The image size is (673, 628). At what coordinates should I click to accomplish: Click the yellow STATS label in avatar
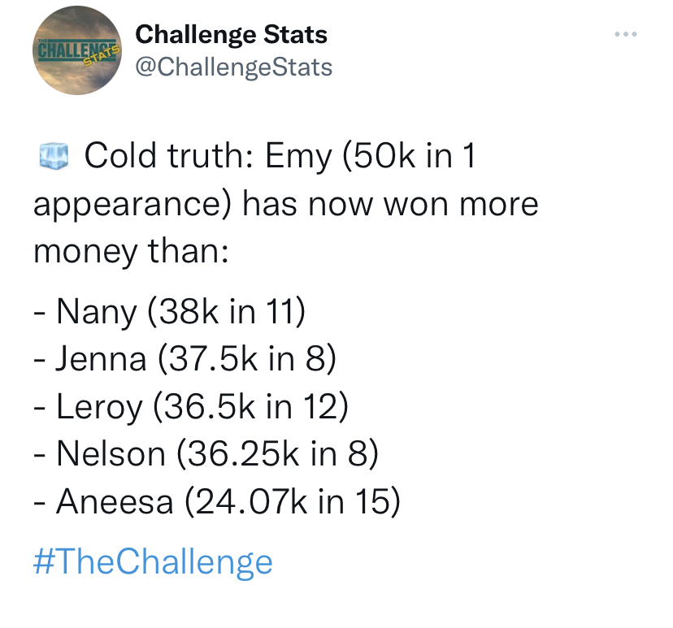(102, 56)
